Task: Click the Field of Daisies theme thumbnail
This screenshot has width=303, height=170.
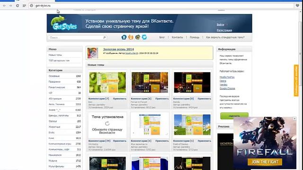Action: click(x=192, y=125)
